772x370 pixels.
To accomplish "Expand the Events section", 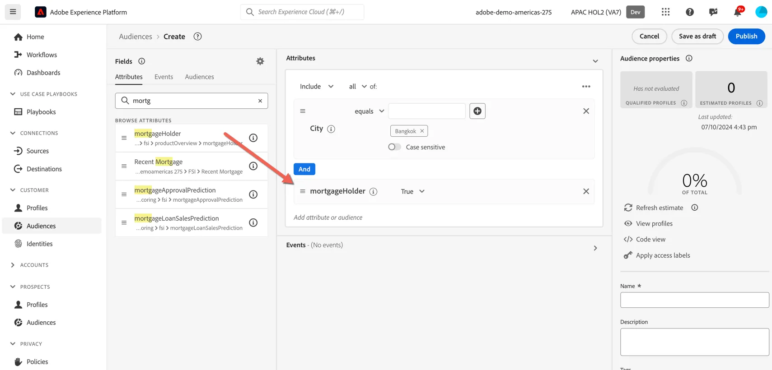I will coord(595,248).
